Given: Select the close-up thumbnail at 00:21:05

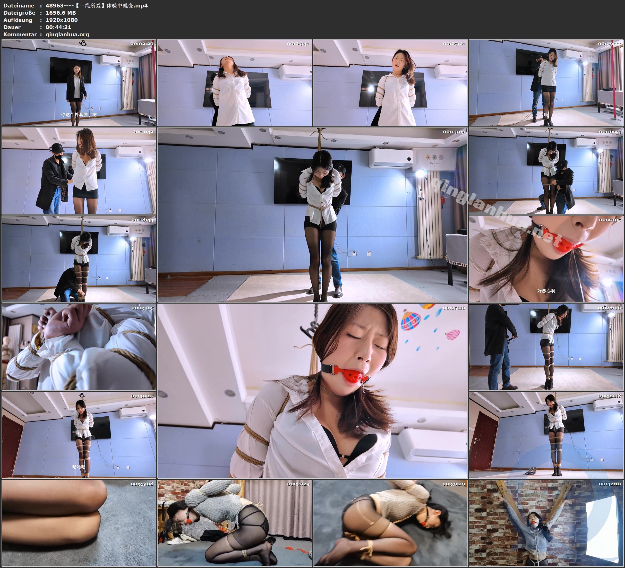Looking at the screenshot, I should (x=546, y=259).
